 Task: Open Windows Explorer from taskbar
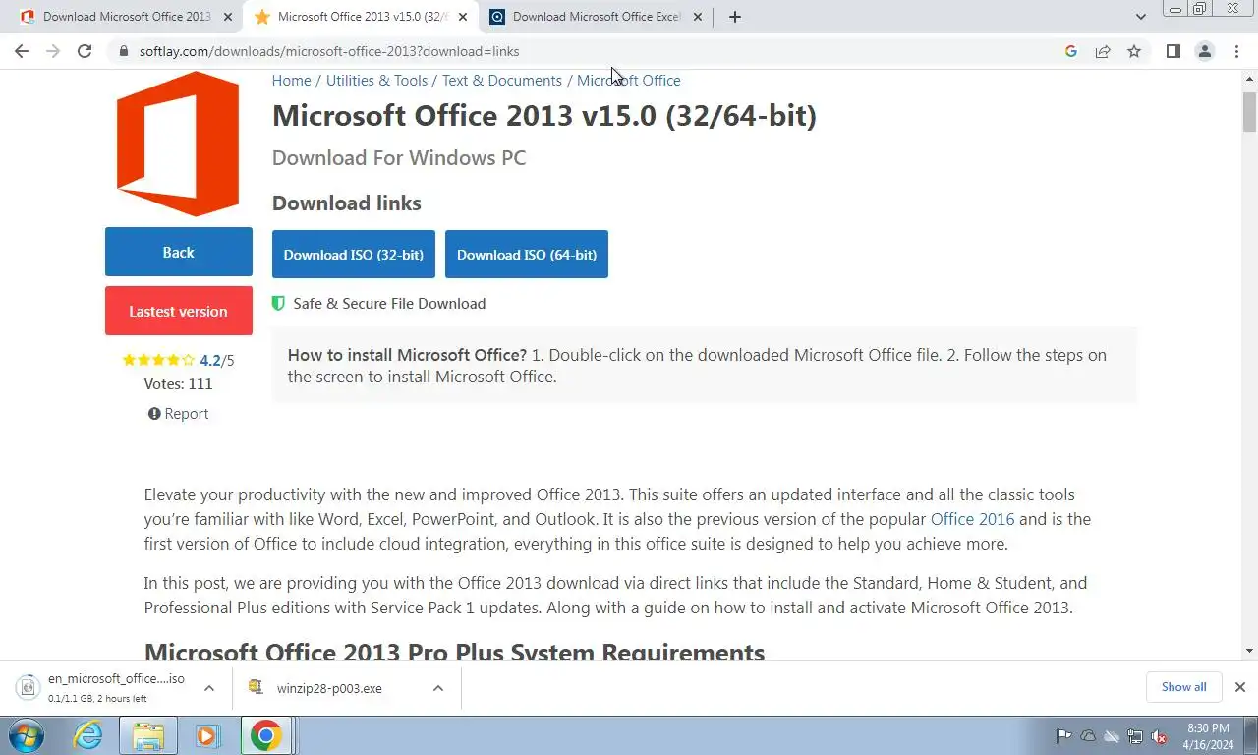pyautogui.click(x=148, y=735)
